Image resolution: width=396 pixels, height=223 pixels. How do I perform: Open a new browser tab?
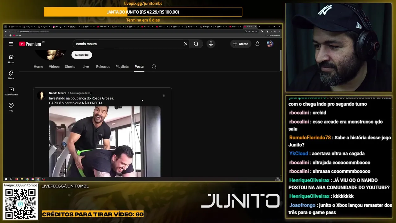[x=259, y=27]
